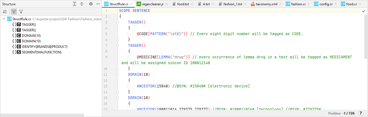Image resolution: width=368 pixels, height=117 pixels.
Task: Open the config.cr tab
Action: (x=326, y=4)
